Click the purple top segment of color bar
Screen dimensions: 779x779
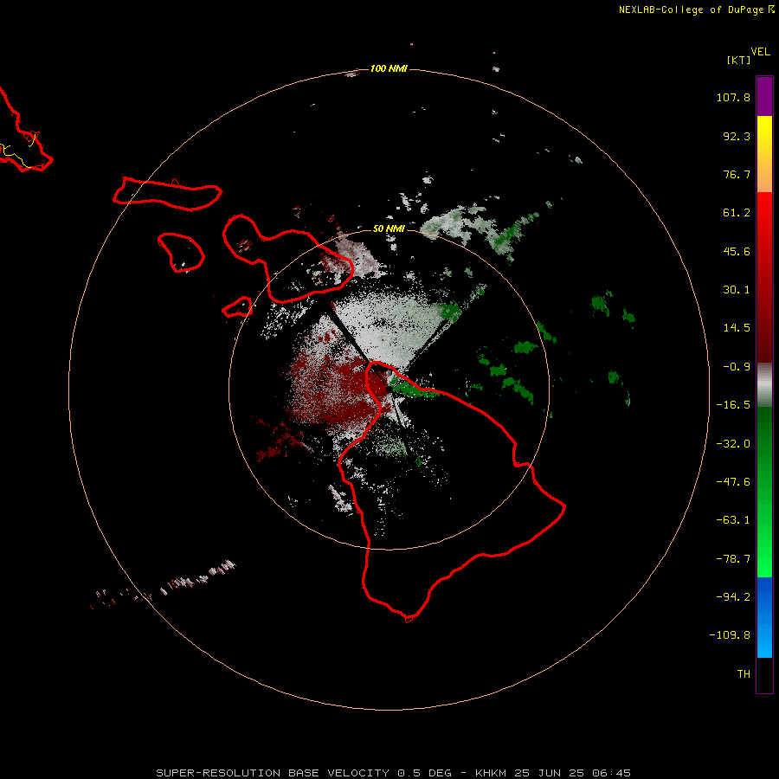coord(764,96)
